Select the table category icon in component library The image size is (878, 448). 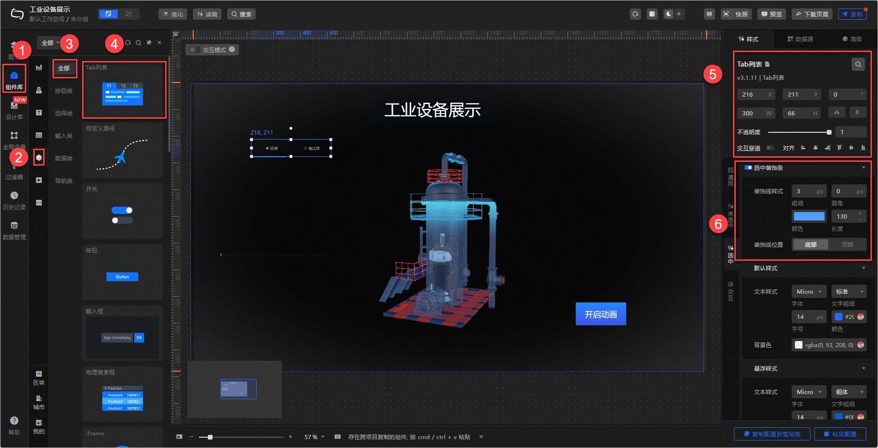[39, 135]
